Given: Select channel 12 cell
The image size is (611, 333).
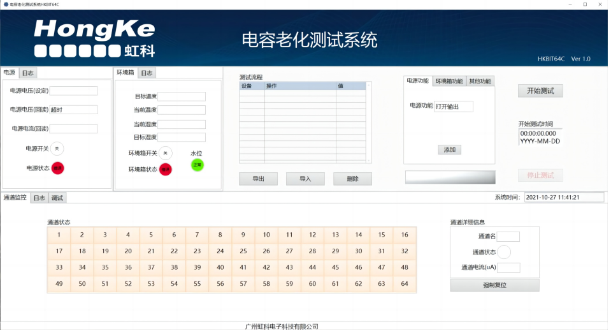Looking at the screenshot, I should (x=313, y=235).
